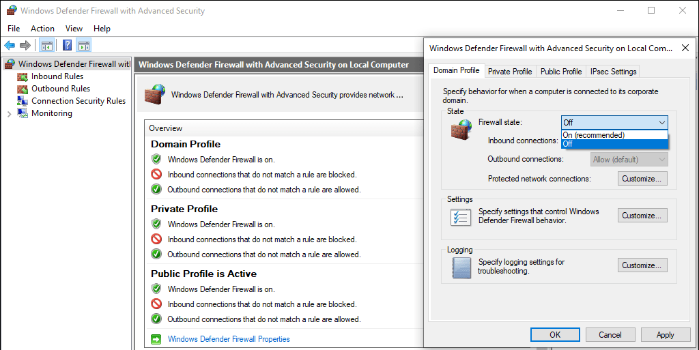Click Cancel in the properties dialog
Viewport: 699px width, 350px height.
[610, 335]
